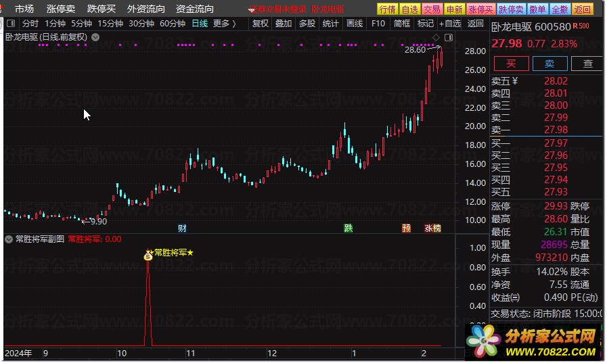Click the stock name 卧龙电驱 600580

531,26
